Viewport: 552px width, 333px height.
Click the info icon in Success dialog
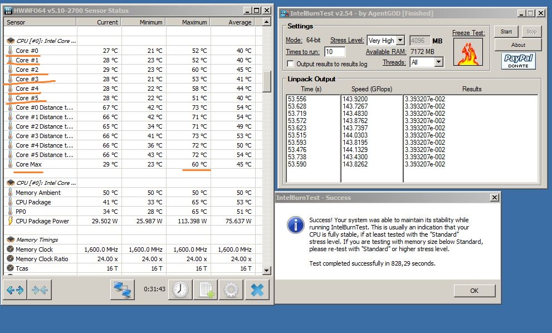pos(295,225)
